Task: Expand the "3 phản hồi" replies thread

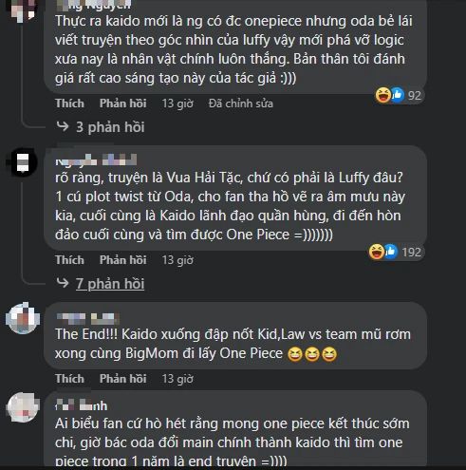Action: tap(110, 127)
